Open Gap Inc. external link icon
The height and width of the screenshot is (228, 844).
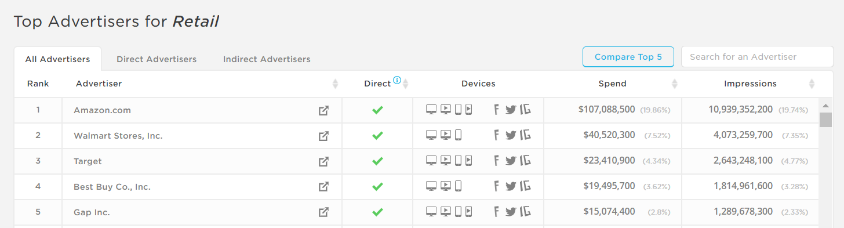pyautogui.click(x=324, y=212)
